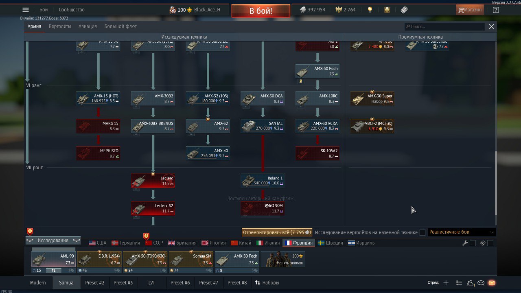The image size is (521, 293).
Task: Click the В бой! battle button
Action: point(261,11)
